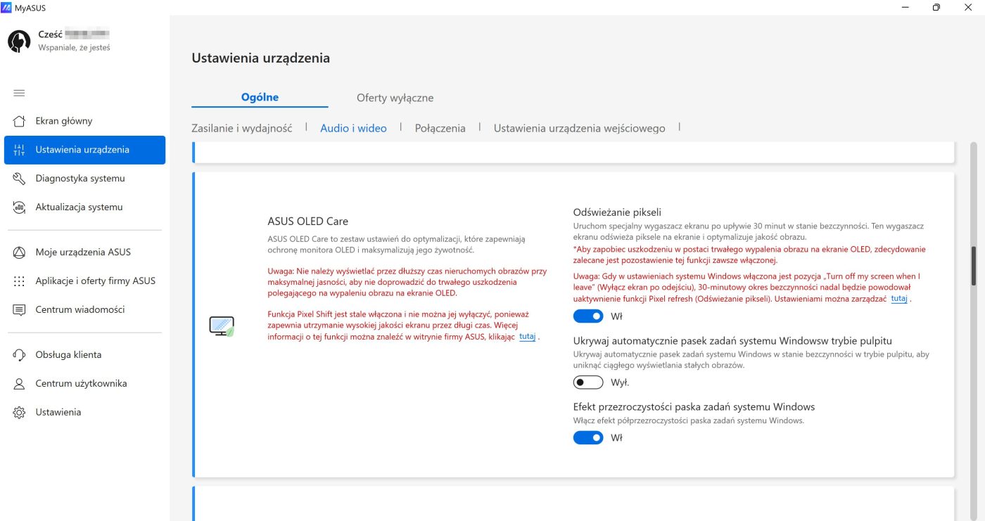Click the Efekt przezroczystości paska zadań heading
The width and height of the screenshot is (985, 521).
point(694,407)
